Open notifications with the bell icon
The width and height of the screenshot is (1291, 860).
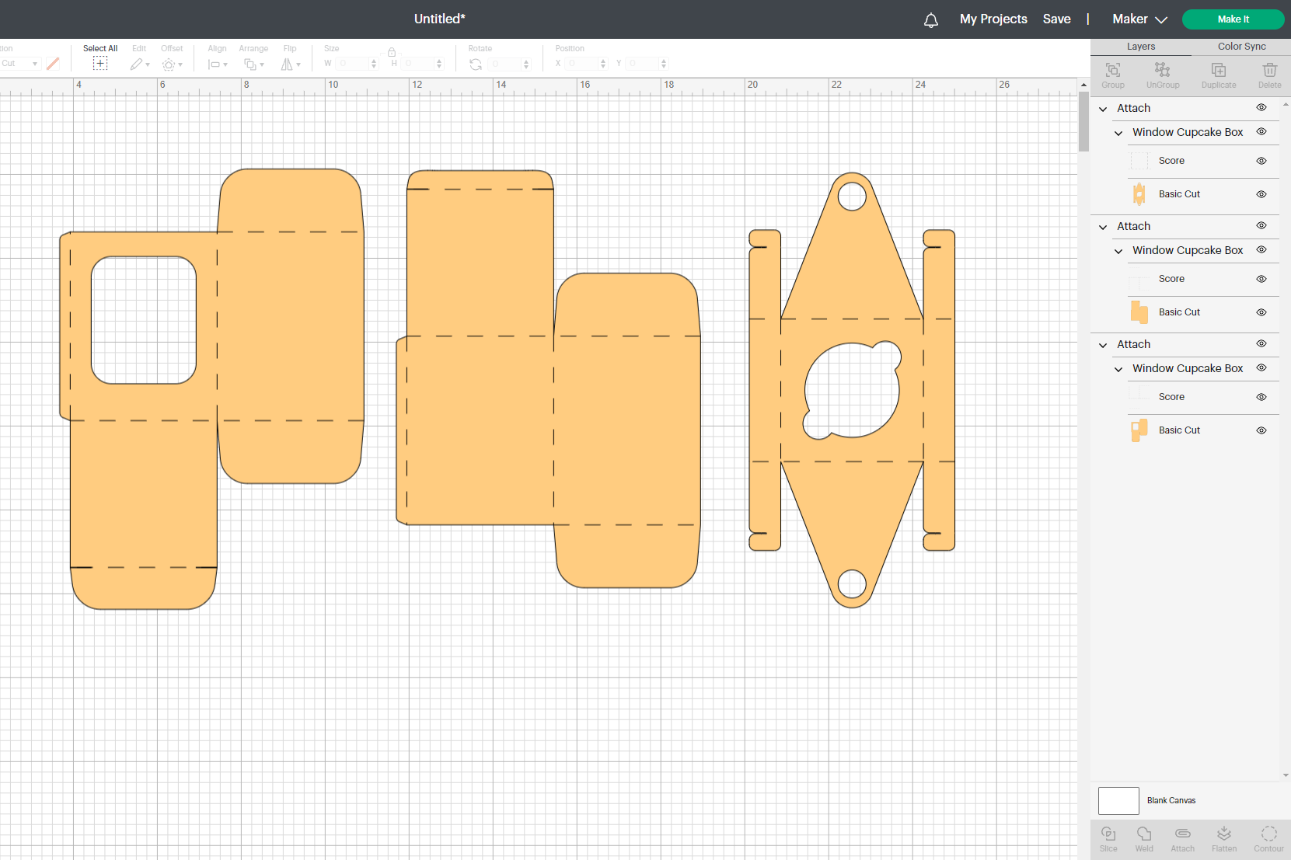click(930, 19)
